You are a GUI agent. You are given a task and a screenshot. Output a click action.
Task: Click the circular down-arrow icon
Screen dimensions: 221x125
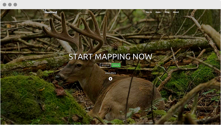coord(110,79)
